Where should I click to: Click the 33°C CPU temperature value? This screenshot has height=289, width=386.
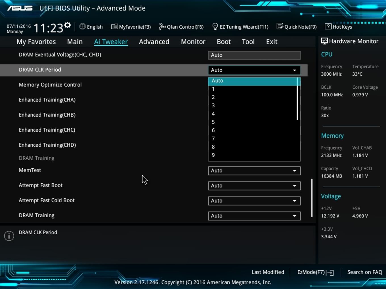click(x=357, y=74)
